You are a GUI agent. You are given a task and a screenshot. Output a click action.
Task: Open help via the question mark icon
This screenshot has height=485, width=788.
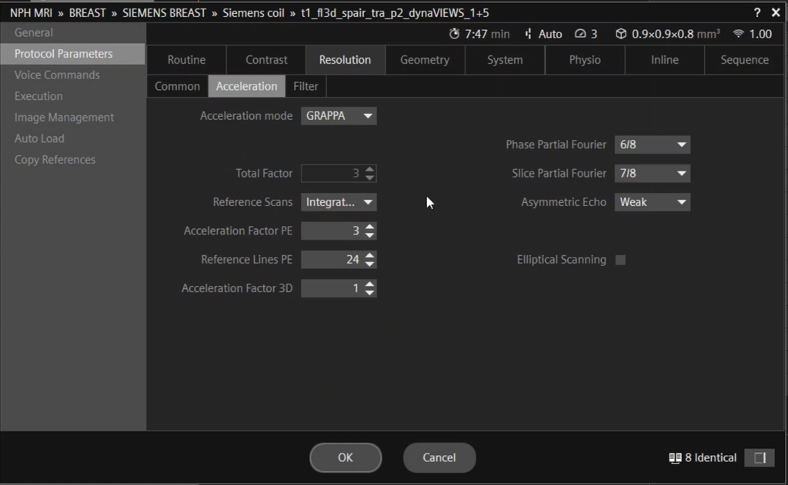tap(756, 12)
